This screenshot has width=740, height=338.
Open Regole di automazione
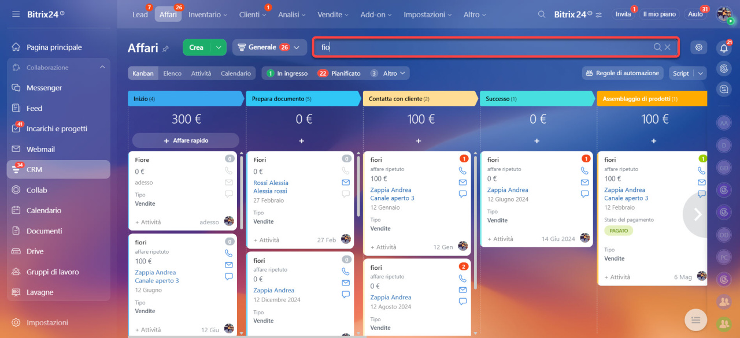pyautogui.click(x=623, y=73)
